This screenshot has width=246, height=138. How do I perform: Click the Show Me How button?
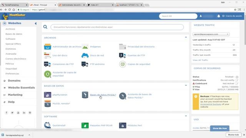219,128
